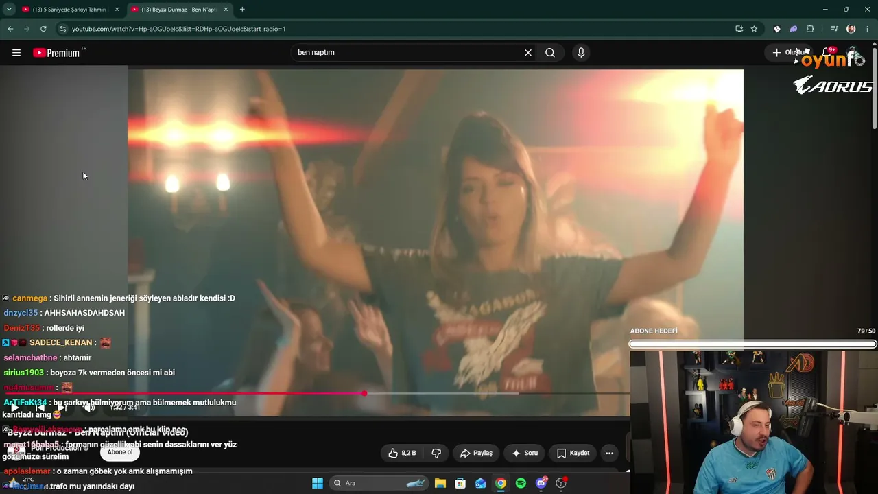The width and height of the screenshot is (878, 494).
Task: Go forward in browser history
Action: [x=27, y=29]
